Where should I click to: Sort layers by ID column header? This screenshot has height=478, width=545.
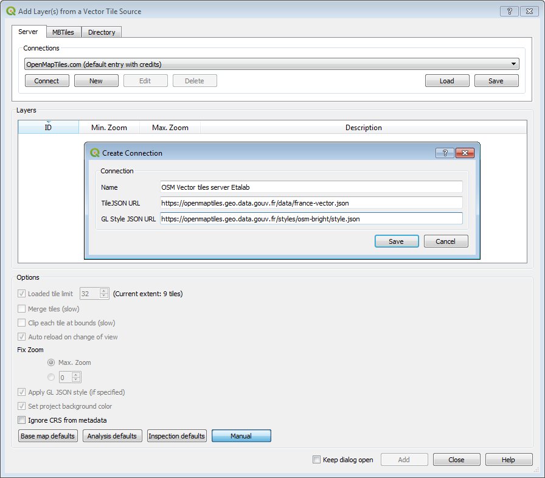[48, 128]
